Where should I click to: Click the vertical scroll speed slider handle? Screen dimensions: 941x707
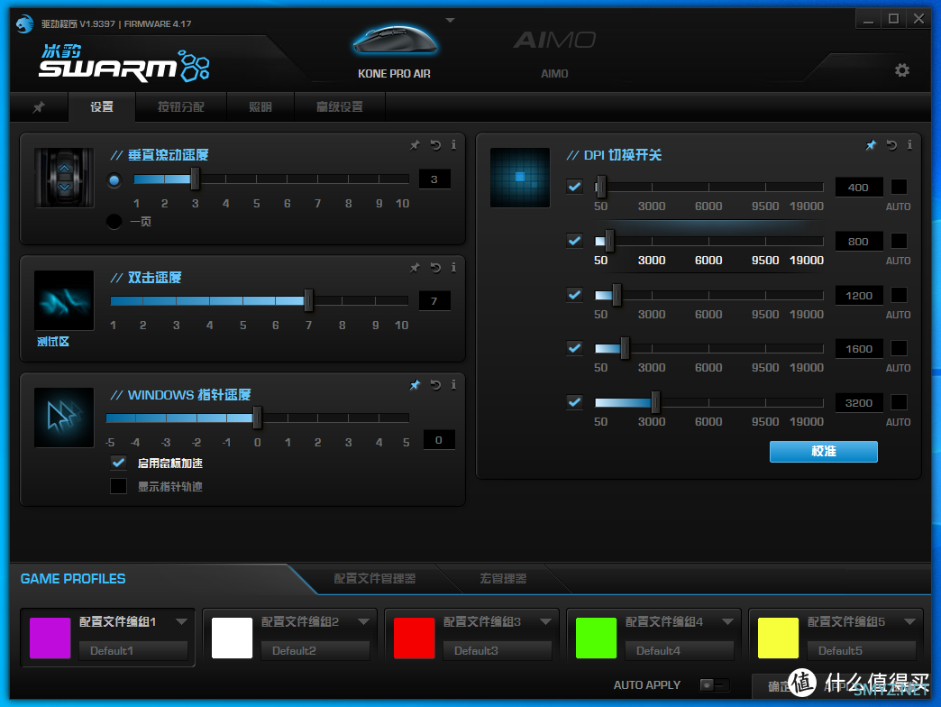click(x=195, y=179)
